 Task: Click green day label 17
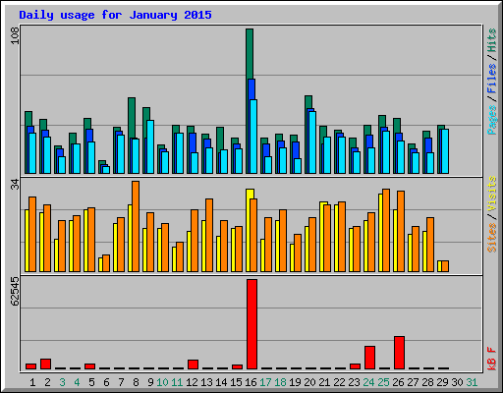pyautogui.click(x=265, y=382)
